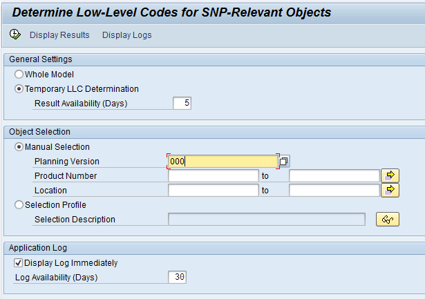The image size is (425, 299).
Task: Focus the Result Availability (Days) field
Action: (x=182, y=103)
